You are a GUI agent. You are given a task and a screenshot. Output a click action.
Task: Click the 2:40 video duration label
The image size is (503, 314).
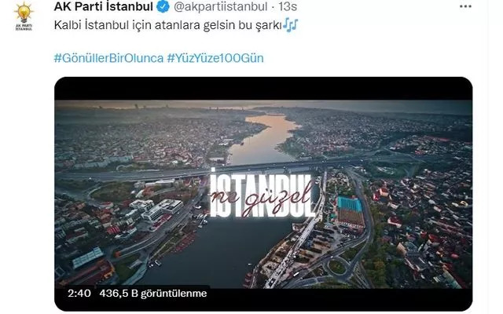tap(79, 293)
